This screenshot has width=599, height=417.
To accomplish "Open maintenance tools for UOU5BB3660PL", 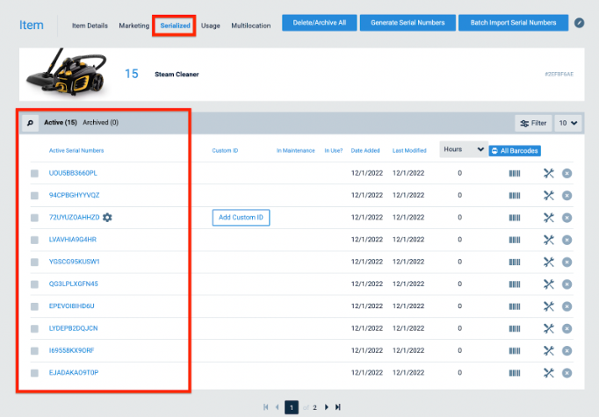I will [549, 173].
